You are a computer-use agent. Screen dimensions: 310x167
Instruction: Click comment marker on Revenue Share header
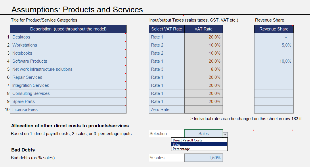[293, 26]
